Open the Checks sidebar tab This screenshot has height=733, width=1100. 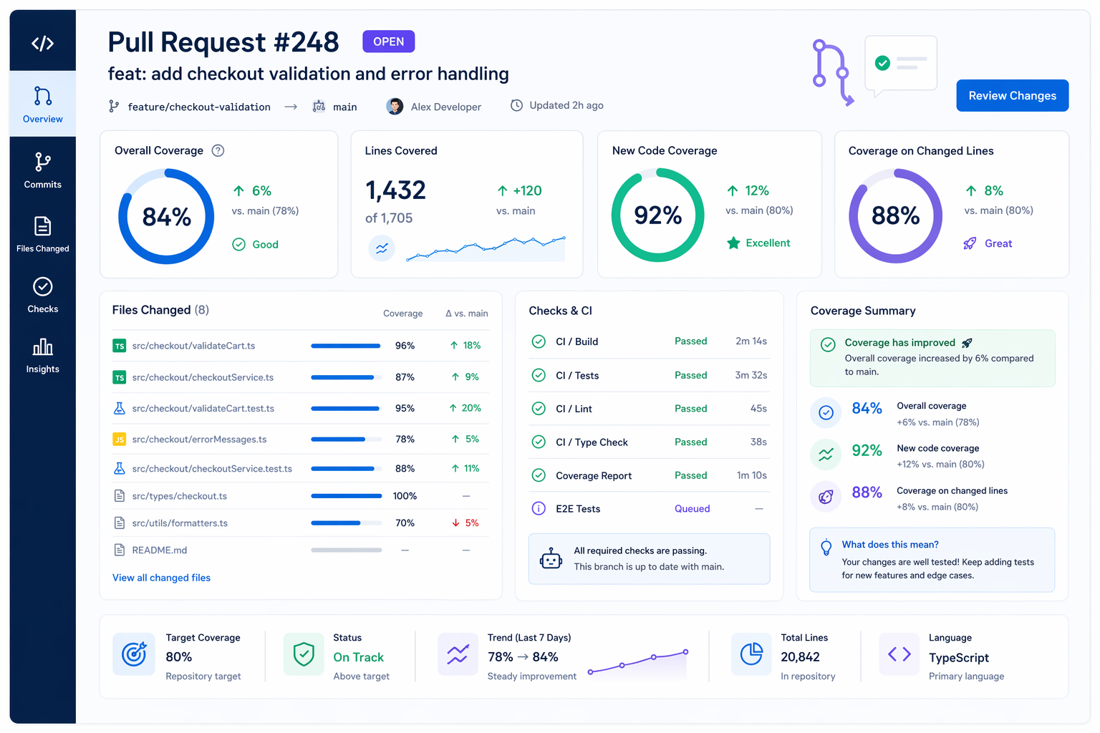point(42,295)
